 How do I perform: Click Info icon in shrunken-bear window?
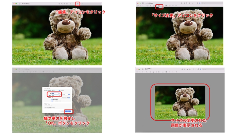[x=182, y=69]
